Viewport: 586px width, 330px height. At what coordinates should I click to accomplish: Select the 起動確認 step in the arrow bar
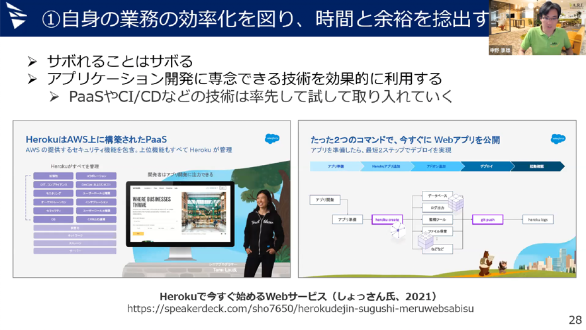tap(537, 166)
